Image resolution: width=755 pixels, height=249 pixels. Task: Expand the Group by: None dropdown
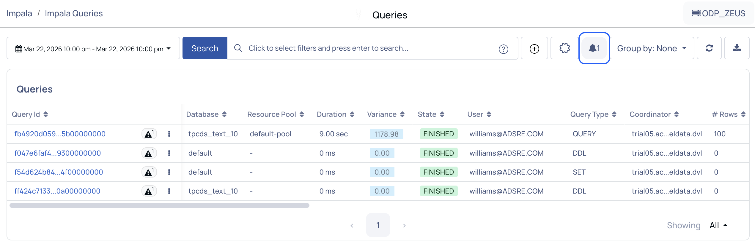[652, 48]
